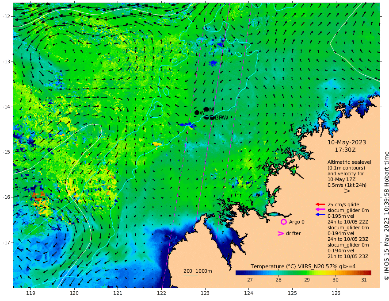Click the '24h to 10/05 22Z' legend text

tap(348, 222)
